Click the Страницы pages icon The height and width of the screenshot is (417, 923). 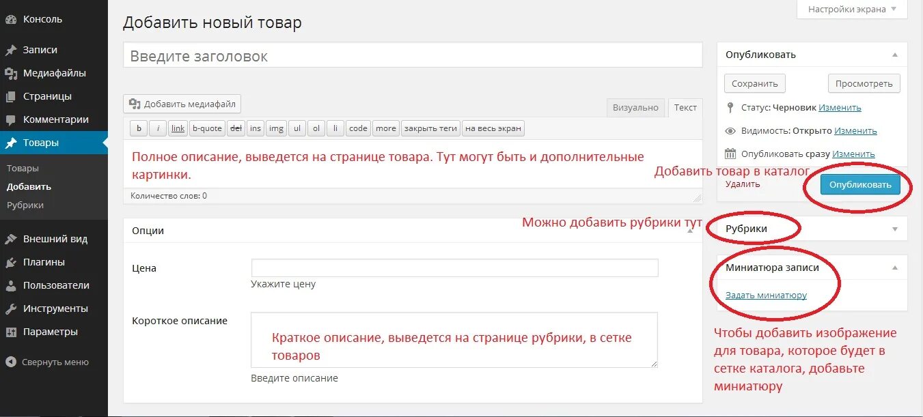coord(11,97)
